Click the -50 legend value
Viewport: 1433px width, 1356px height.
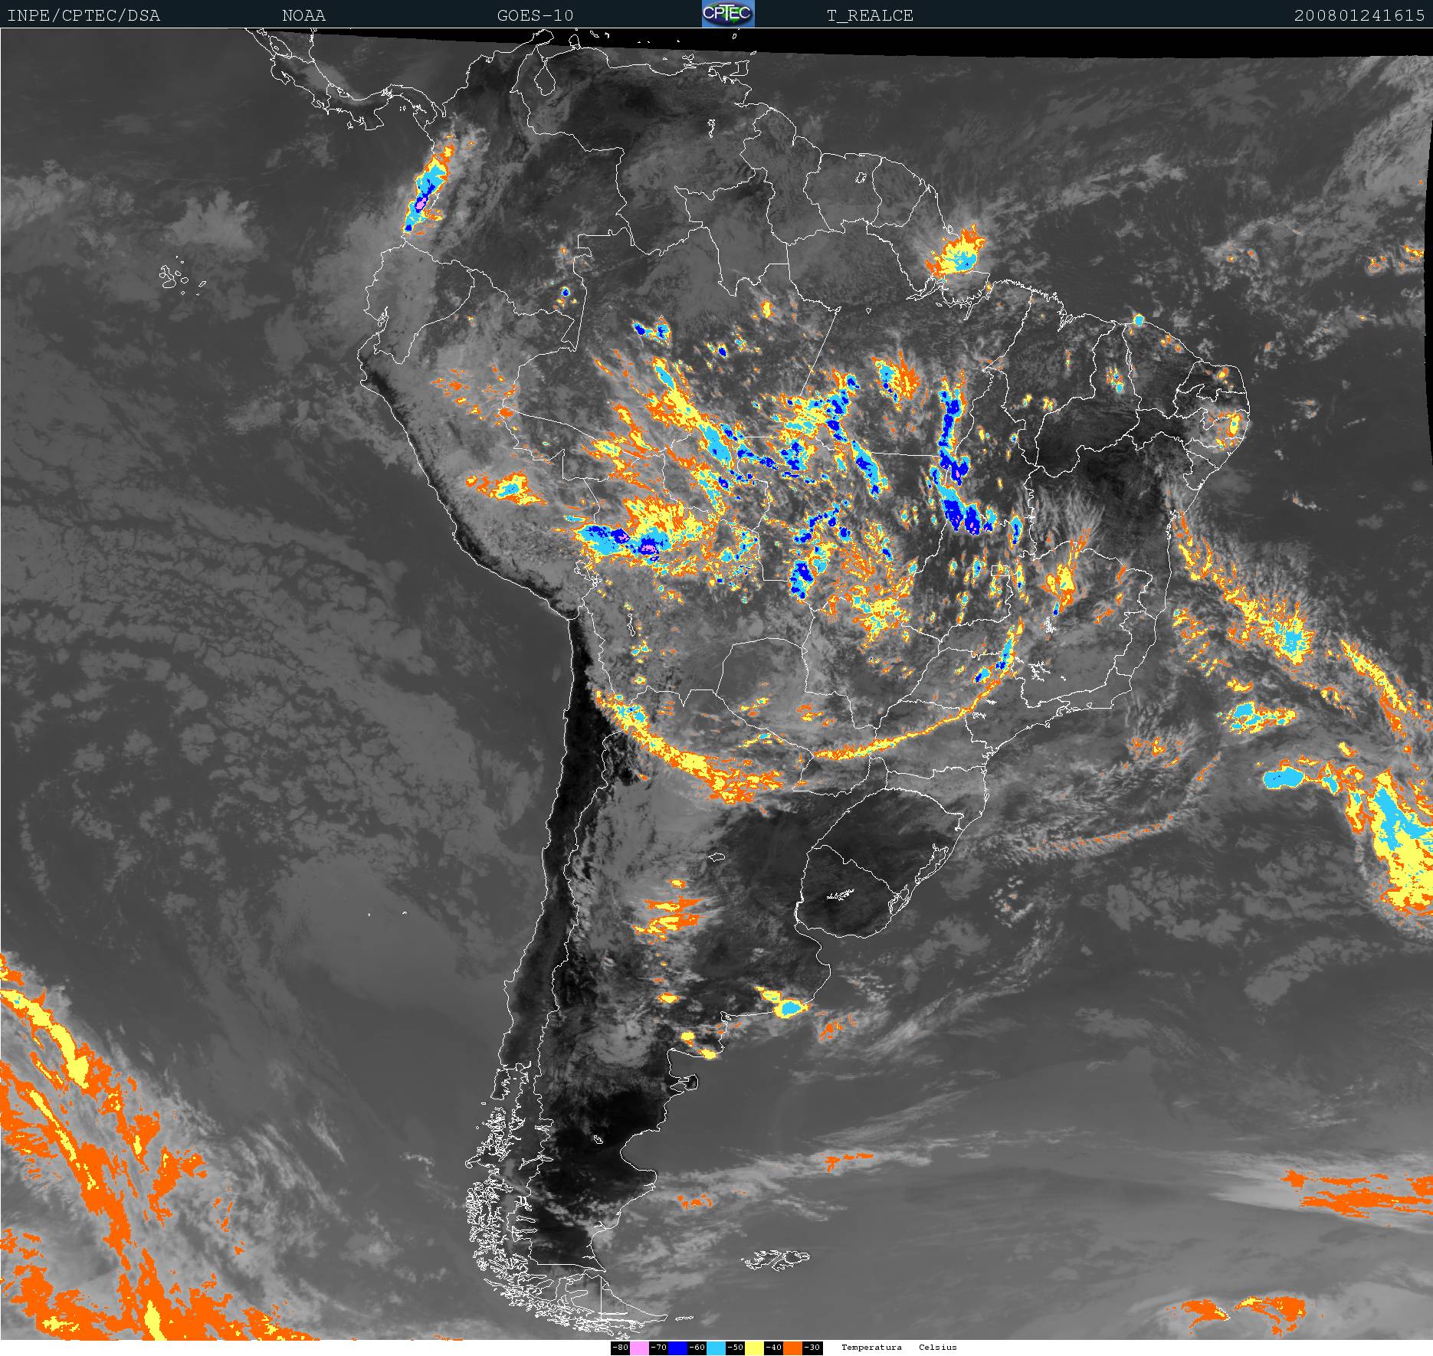tap(735, 1348)
